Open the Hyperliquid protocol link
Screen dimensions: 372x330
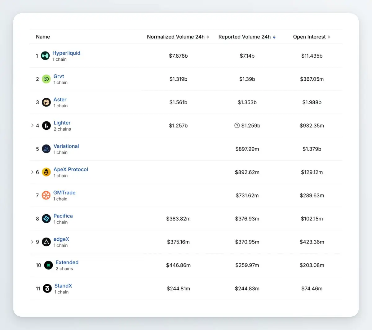point(66,53)
